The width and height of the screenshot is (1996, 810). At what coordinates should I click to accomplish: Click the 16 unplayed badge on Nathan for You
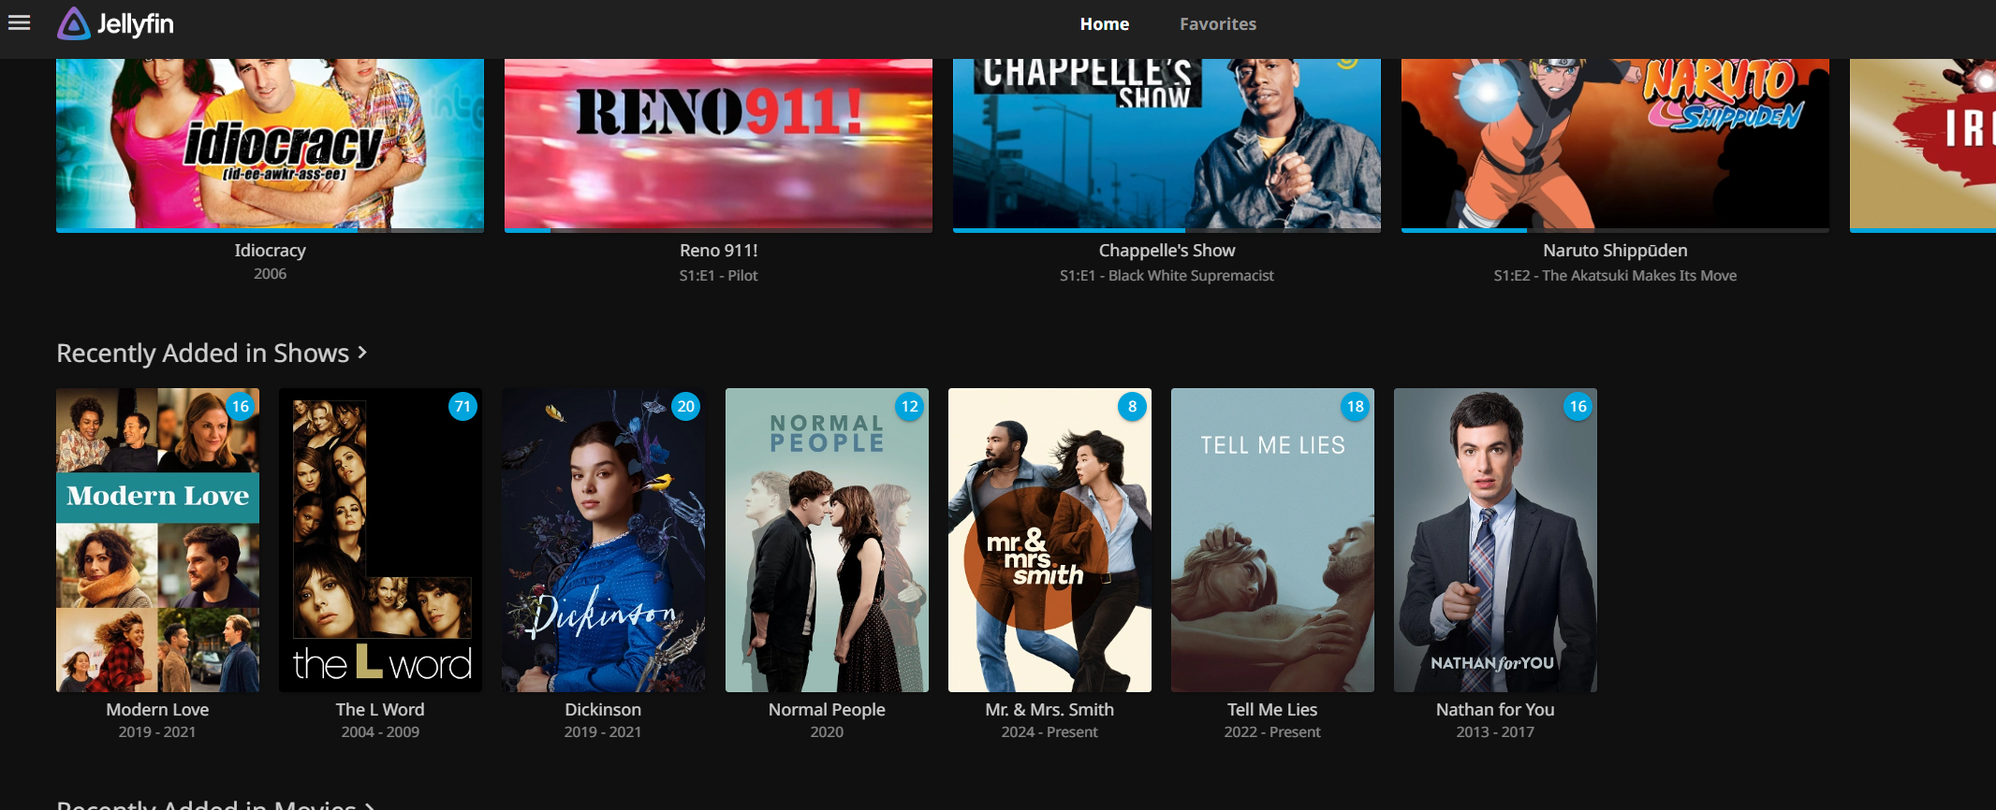[1578, 406]
